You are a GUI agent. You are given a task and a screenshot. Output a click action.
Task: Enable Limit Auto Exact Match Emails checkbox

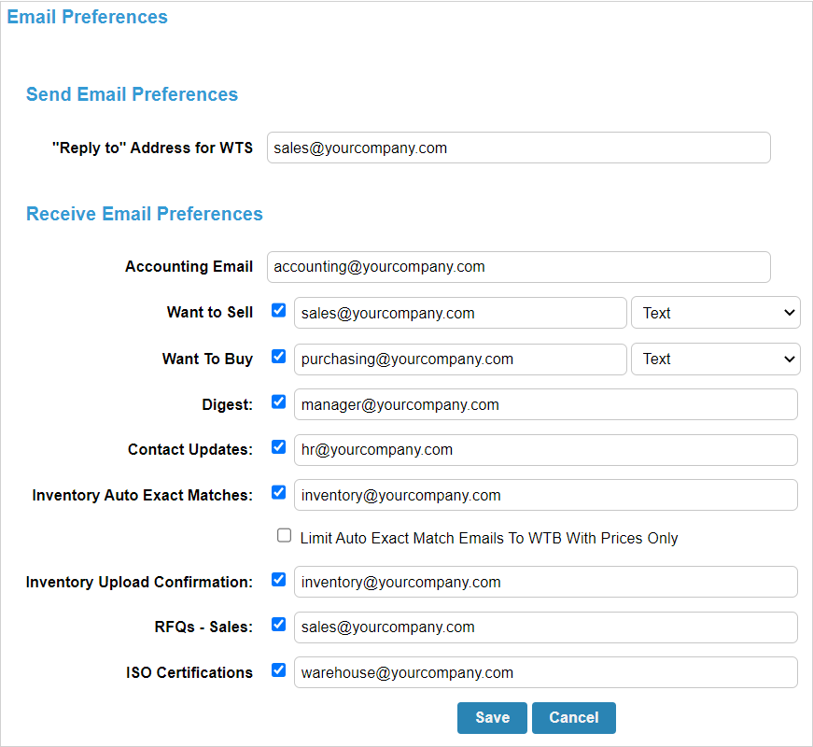285,536
